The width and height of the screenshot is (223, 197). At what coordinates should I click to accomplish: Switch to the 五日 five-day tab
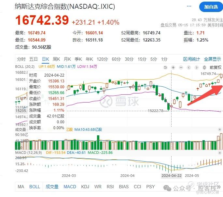click(x=34, y=59)
